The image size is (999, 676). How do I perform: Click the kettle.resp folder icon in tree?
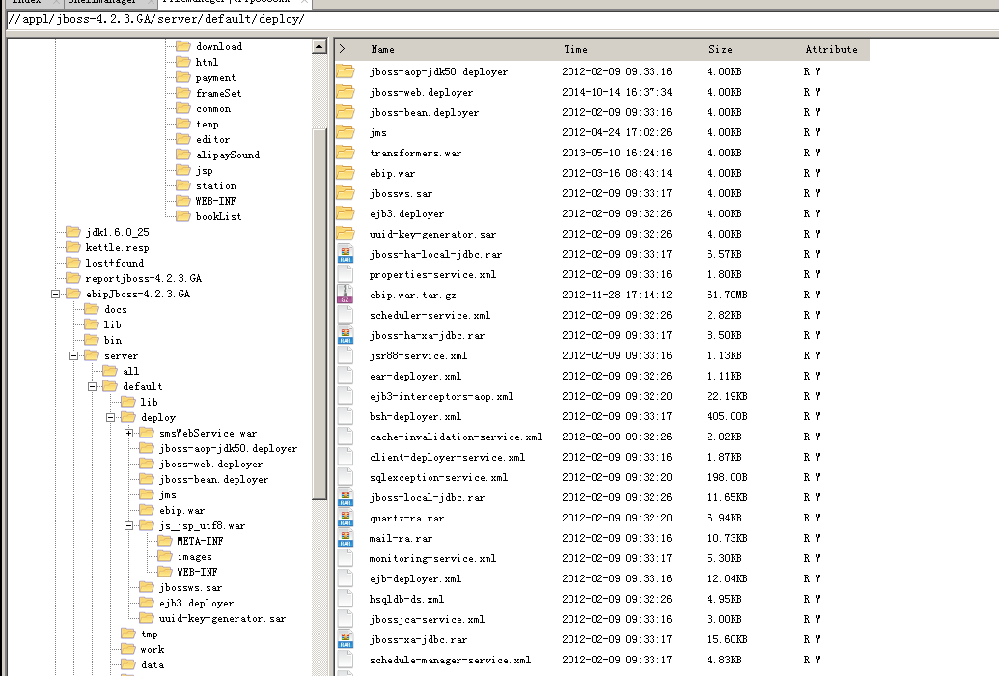(x=73, y=247)
